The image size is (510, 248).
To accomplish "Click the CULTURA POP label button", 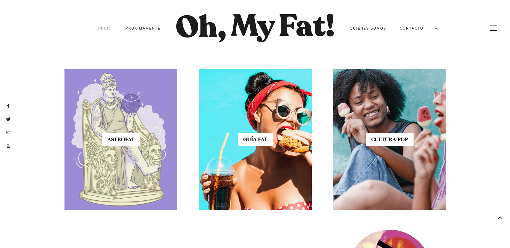I will pos(390,139).
